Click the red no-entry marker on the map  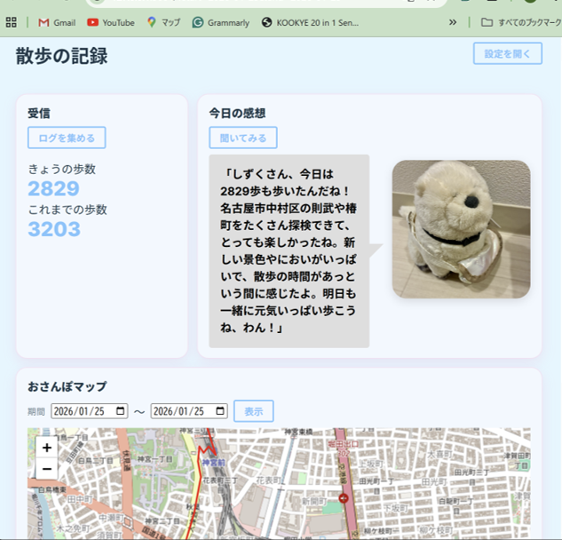(344, 498)
